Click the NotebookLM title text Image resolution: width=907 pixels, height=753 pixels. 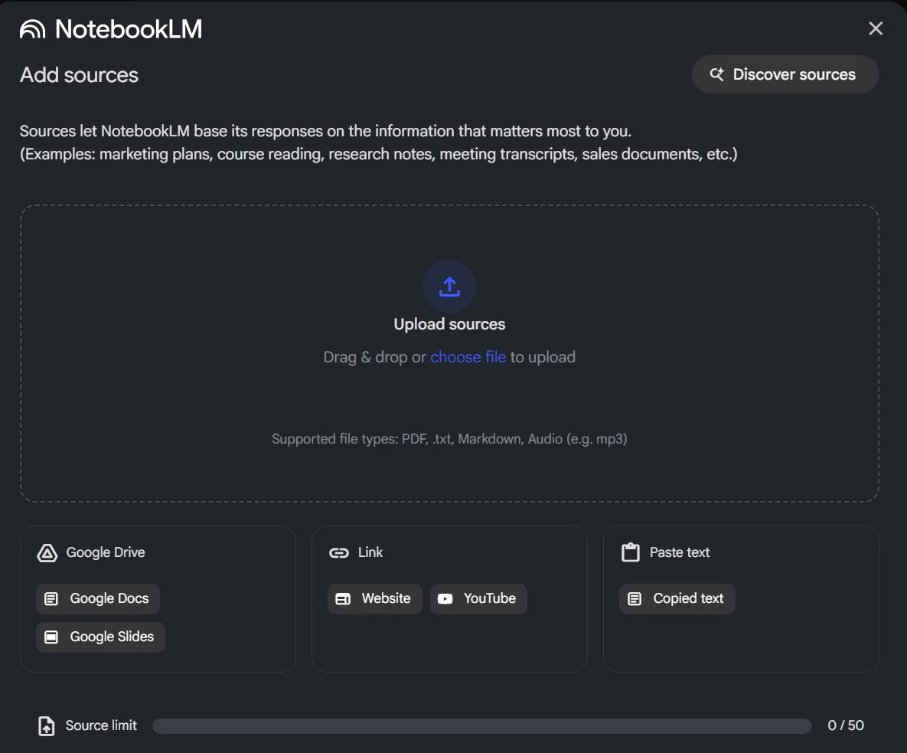click(x=129, y=29)
